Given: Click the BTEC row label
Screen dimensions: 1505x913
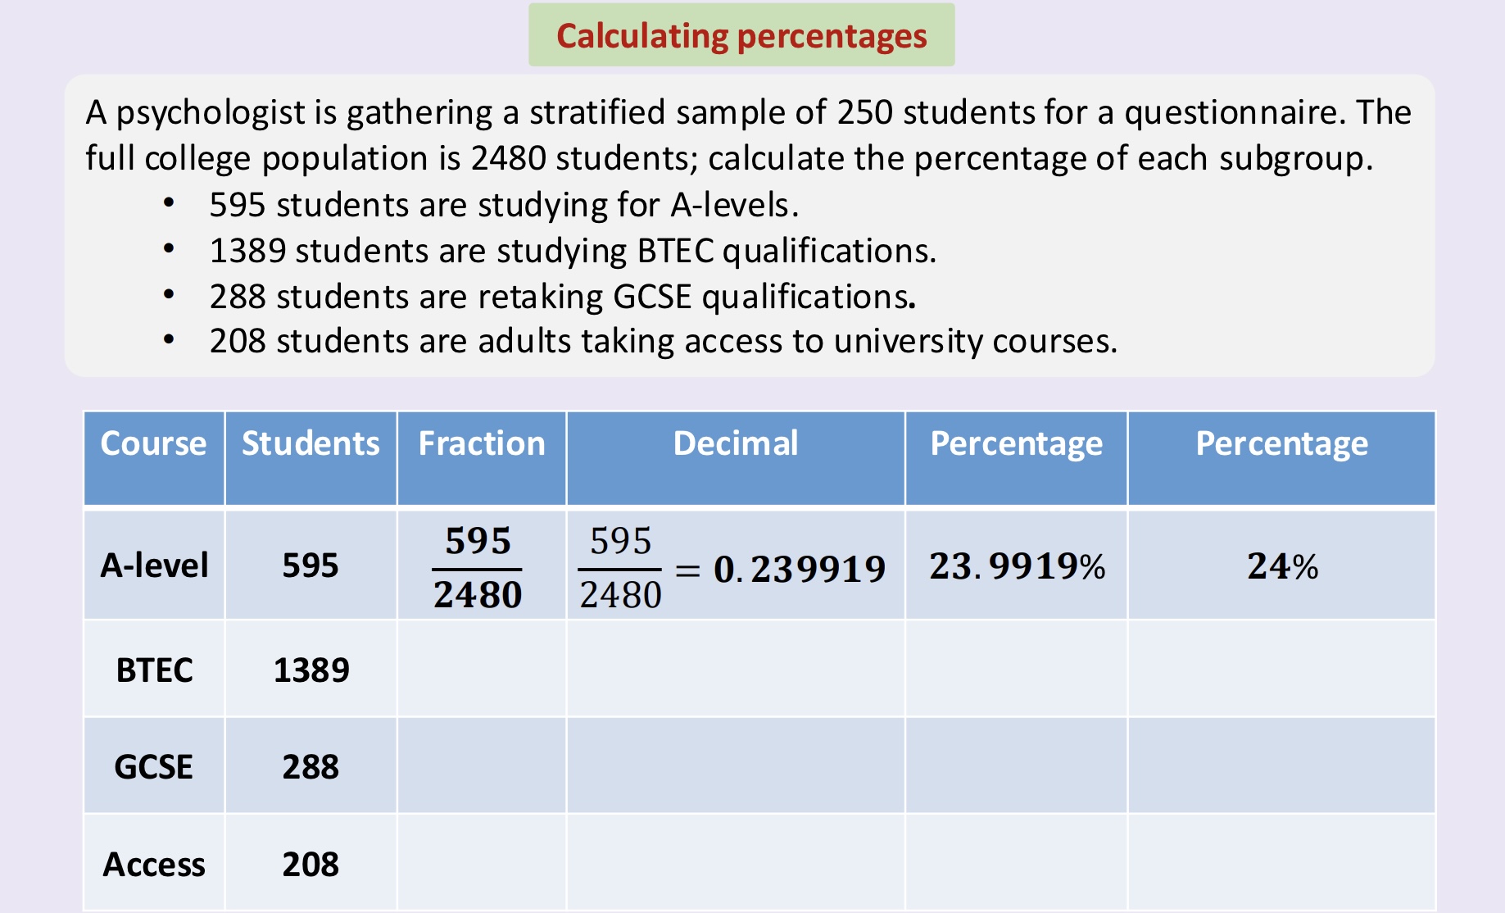Looking at the screenshot, I should click(154, 669).
